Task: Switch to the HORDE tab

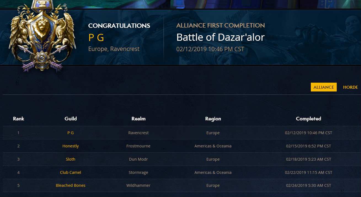Action: (350, 87)
